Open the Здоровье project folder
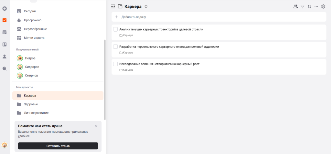 [31, 104]
